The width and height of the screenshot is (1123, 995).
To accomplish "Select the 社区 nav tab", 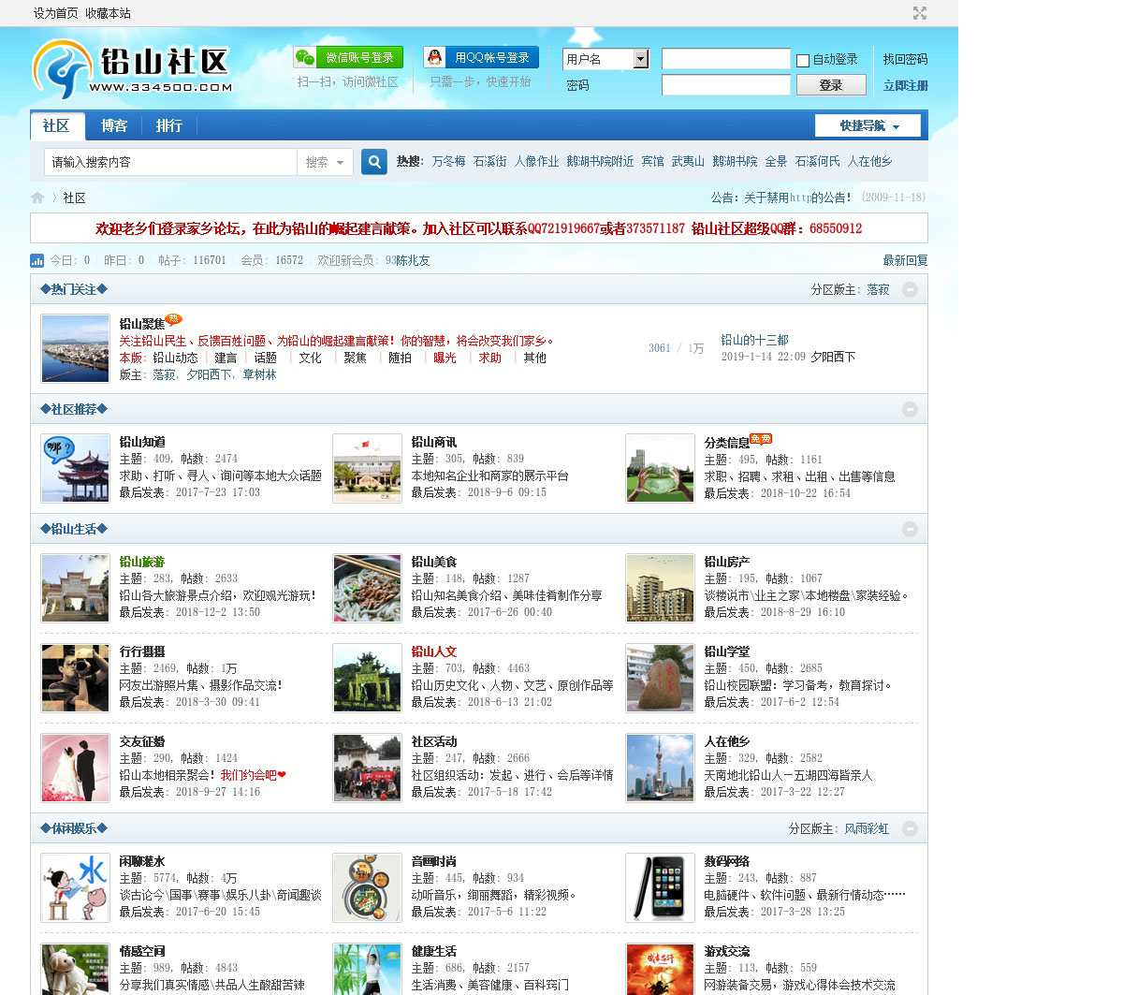I will coord(56,125).
